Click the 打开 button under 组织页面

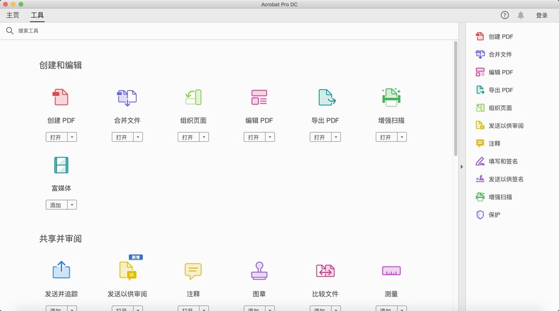(189, 137)
